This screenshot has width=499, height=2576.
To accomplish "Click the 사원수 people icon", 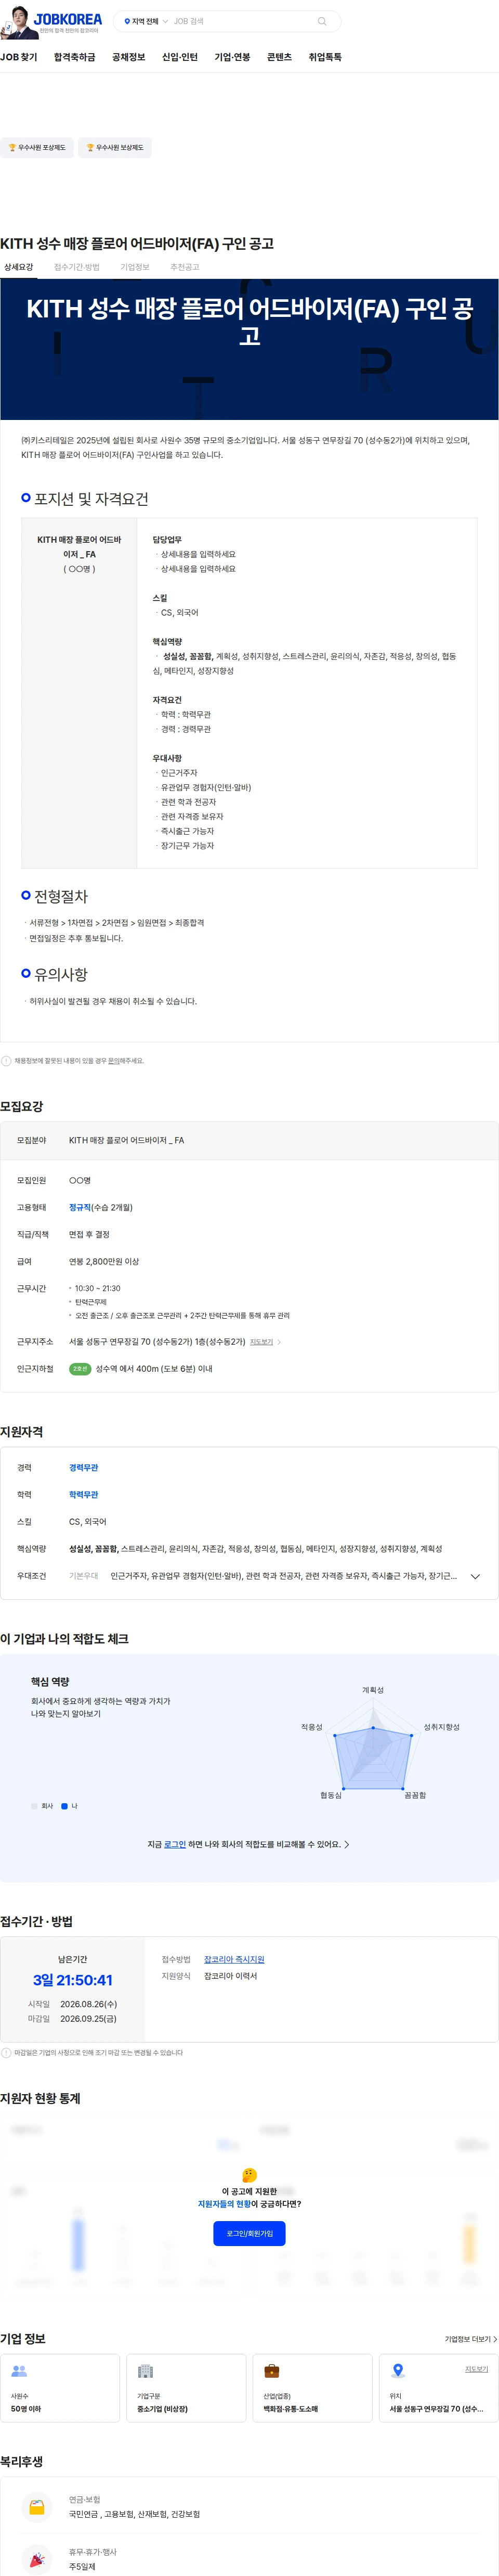I will coord(19,2371).
